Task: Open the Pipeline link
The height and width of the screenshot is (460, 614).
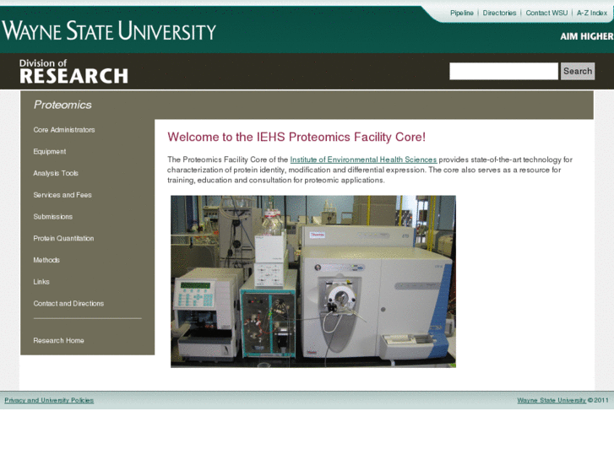Action: (x=462, y=13)
